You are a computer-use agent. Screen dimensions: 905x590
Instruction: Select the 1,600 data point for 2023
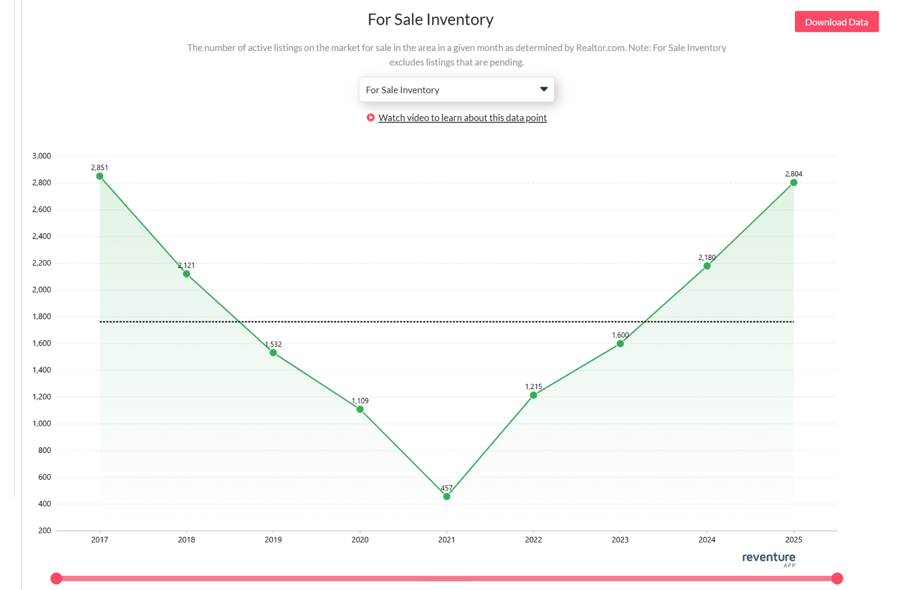[620, 344]
